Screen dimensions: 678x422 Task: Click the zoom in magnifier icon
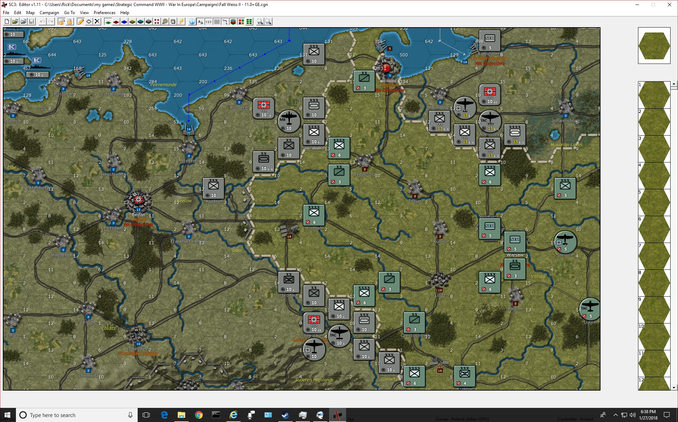tap(260, 22)
